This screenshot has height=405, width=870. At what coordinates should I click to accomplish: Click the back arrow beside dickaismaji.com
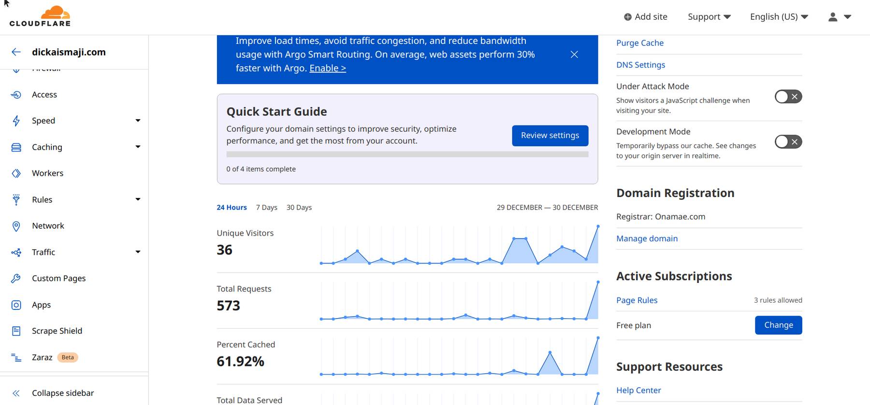(x=16, y=52)
